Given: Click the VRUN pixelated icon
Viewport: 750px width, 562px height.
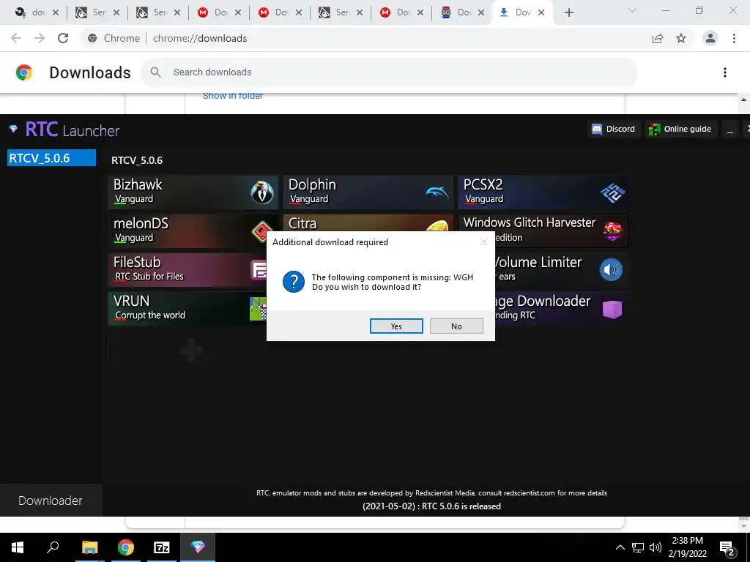Looking at the screenshot, I should [x=258, y=309].
